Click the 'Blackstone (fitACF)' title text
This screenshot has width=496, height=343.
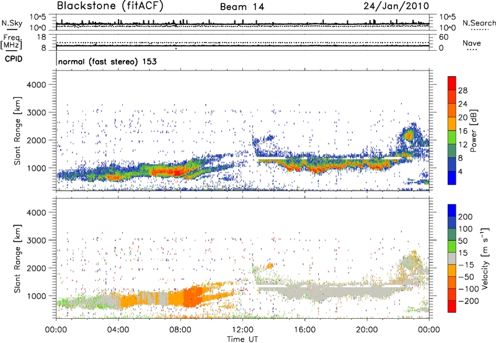coord(110,6)
